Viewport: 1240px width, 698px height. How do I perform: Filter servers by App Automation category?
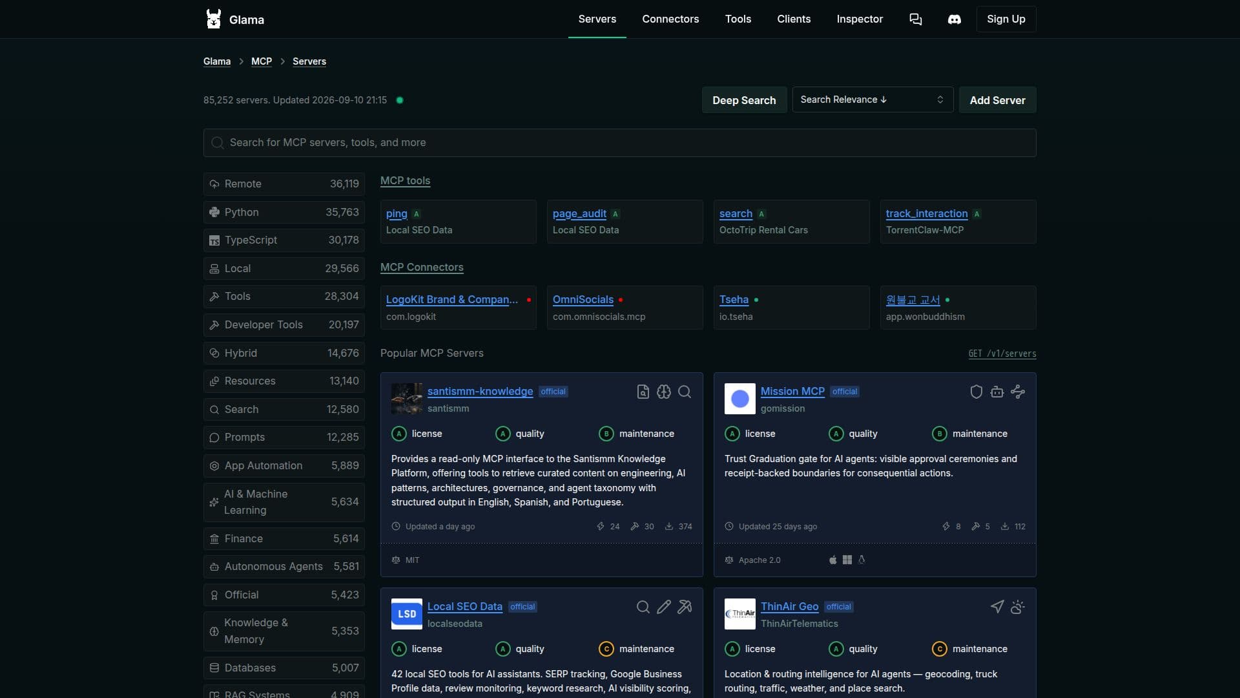coord(284,465)
